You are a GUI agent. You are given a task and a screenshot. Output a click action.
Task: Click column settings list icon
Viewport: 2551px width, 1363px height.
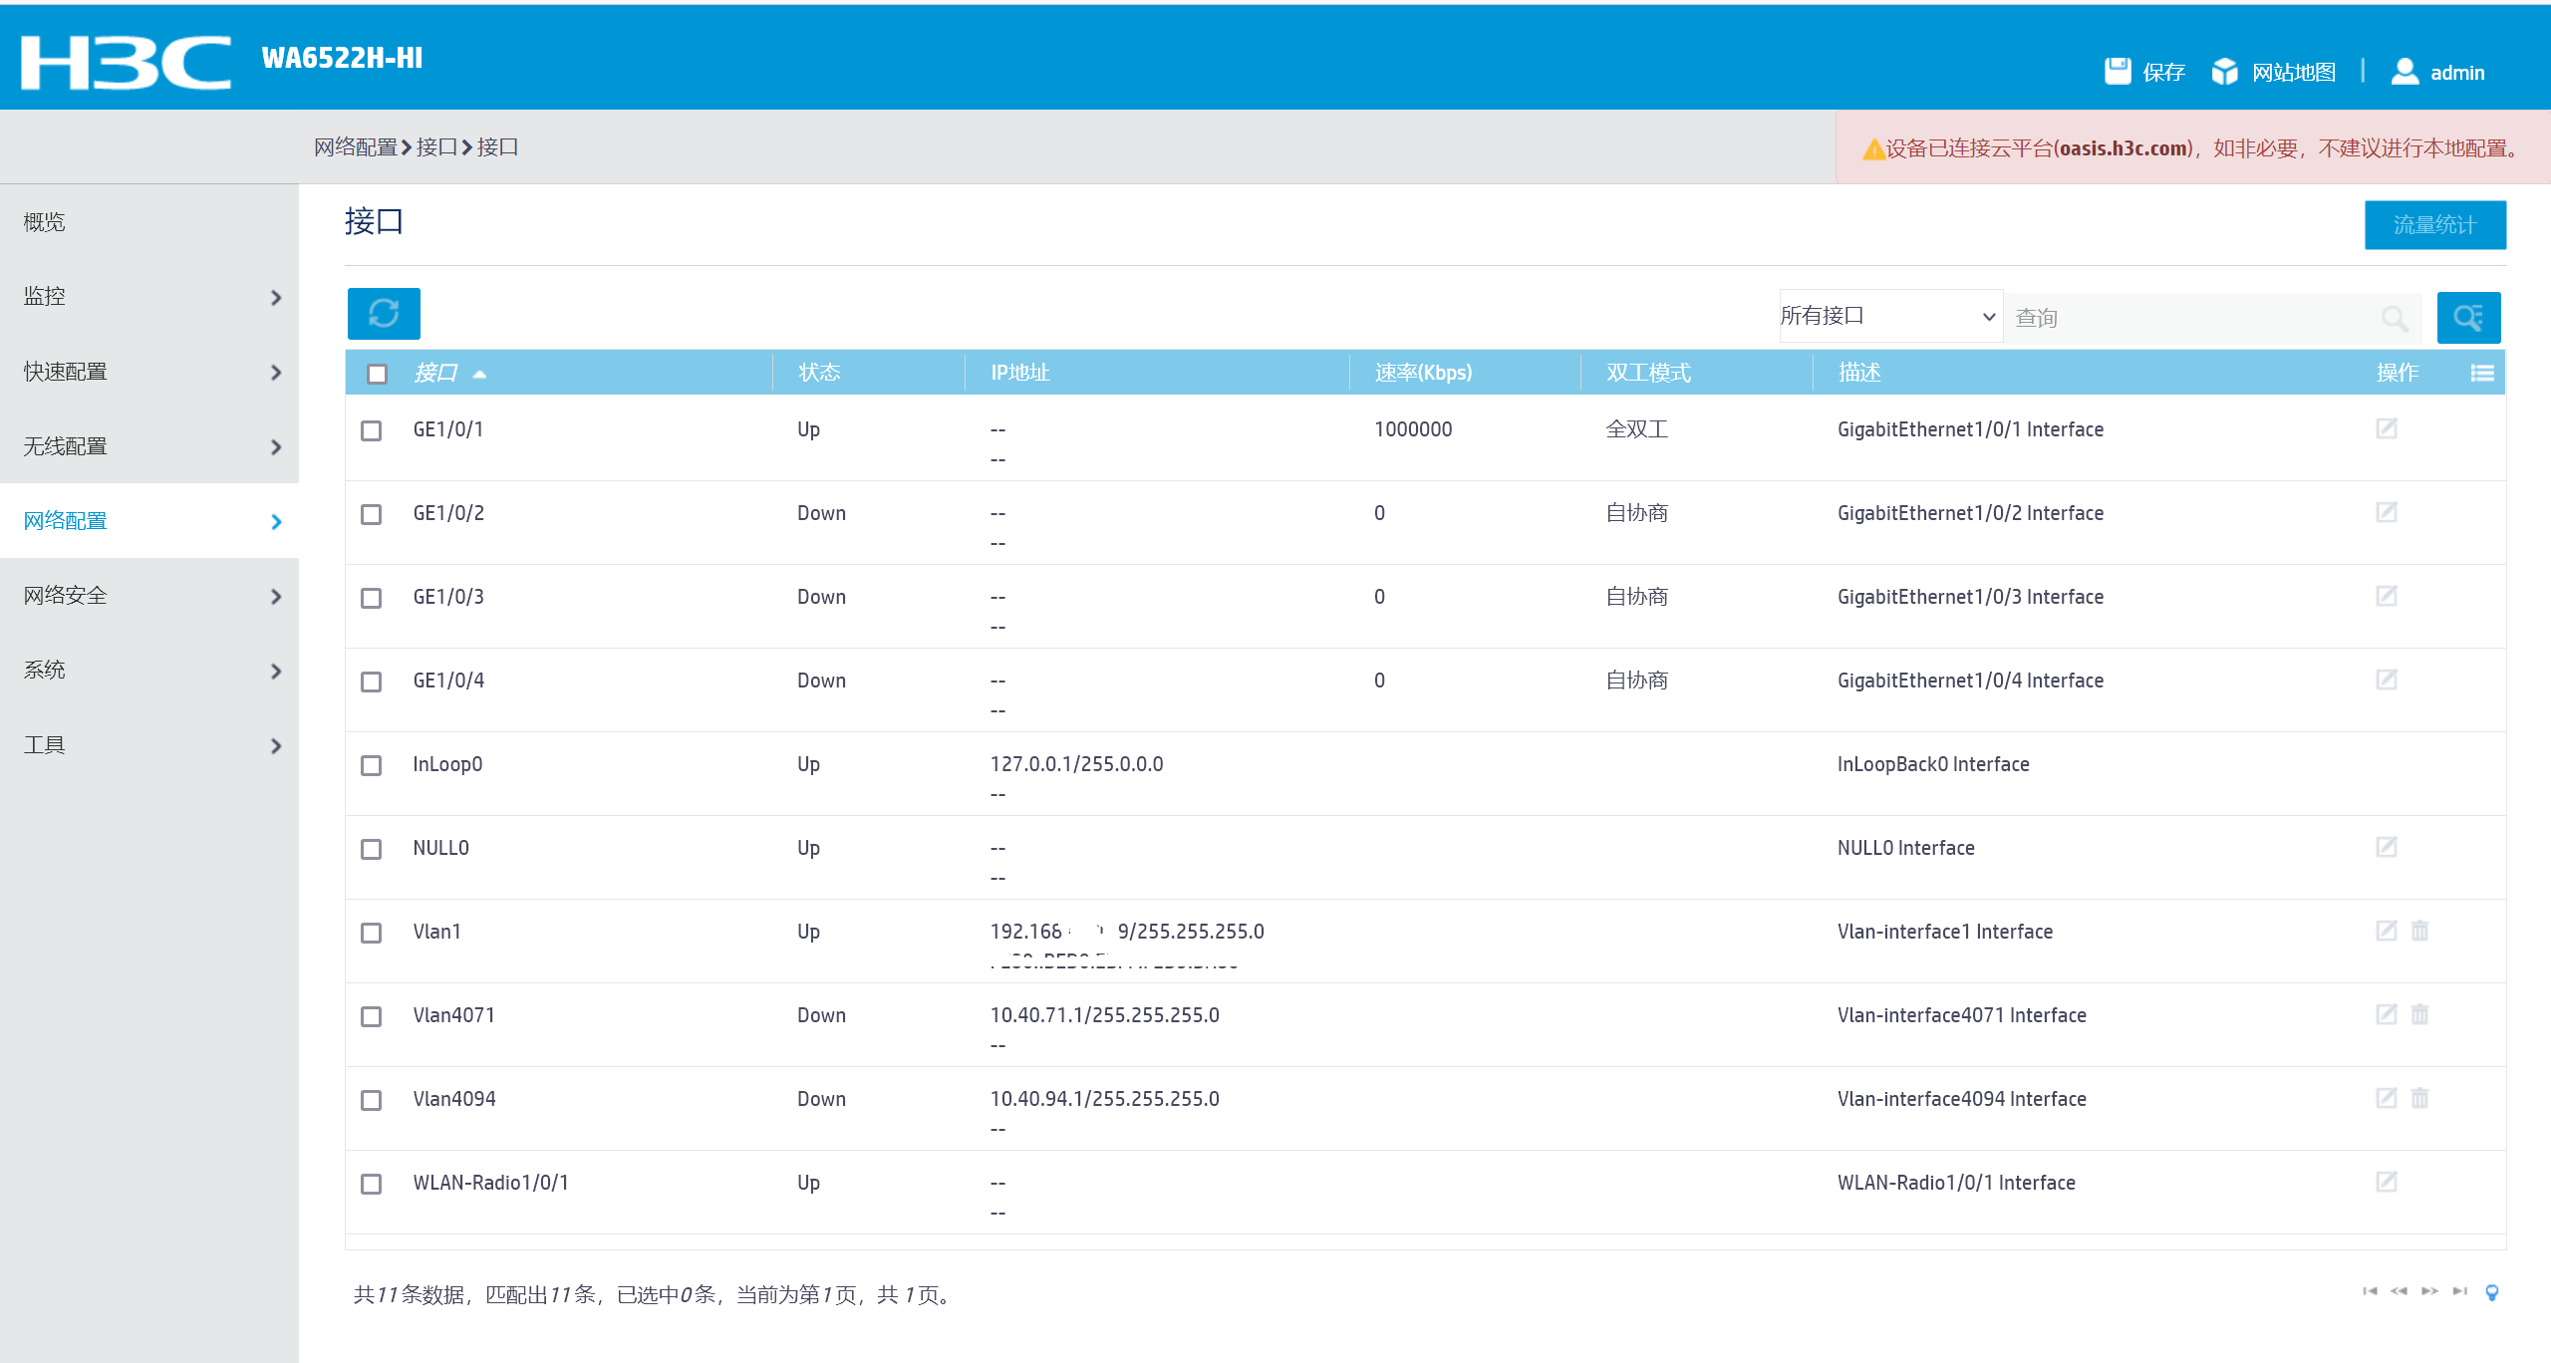point(2481,373)
